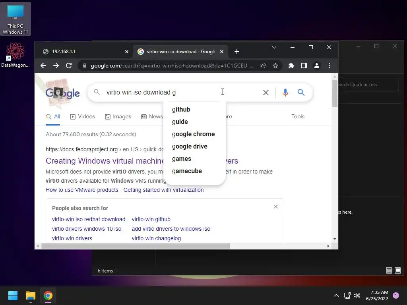Screen dimensions: 407x305
Task: Click the vertical scrollbar thumb
Action: 335,93
